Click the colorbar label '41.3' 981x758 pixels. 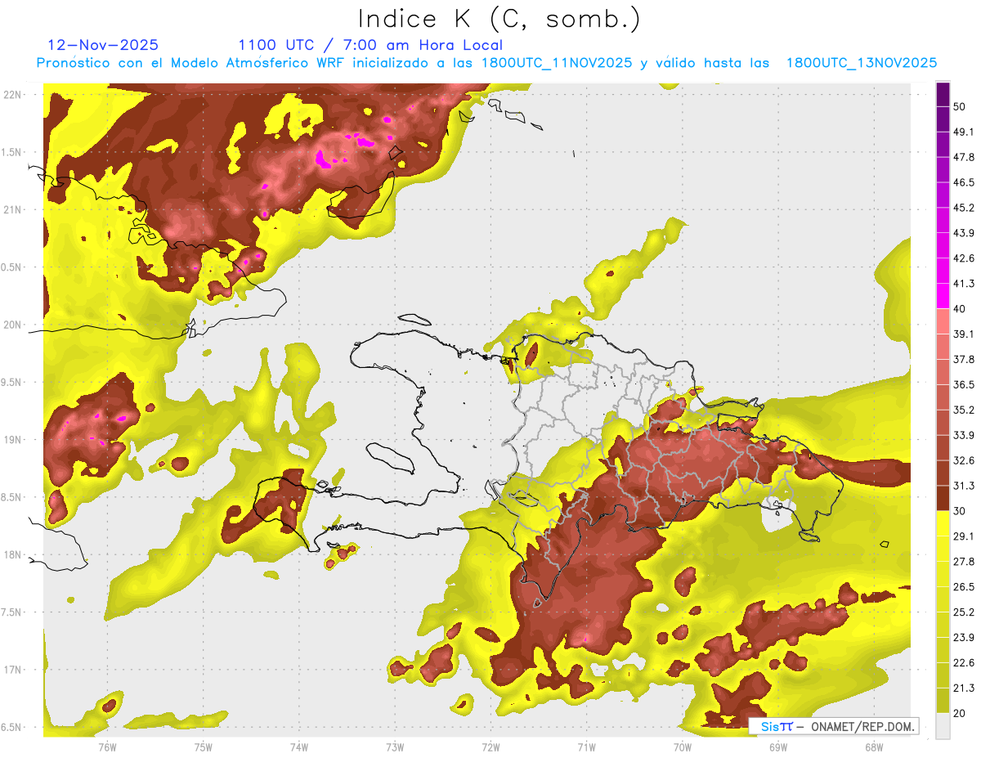964,284
